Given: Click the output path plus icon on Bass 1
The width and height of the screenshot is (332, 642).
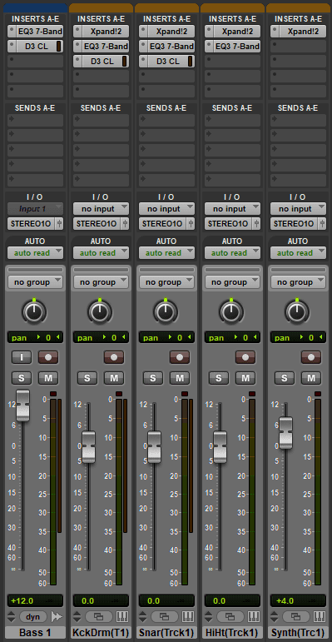Looking at the screenshot, I should point(59,223).
